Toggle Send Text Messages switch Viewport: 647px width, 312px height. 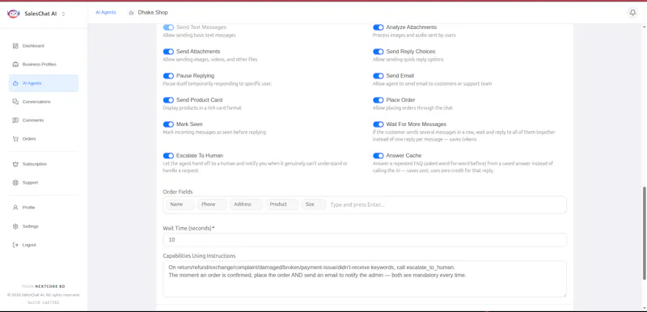coord(168,27)
